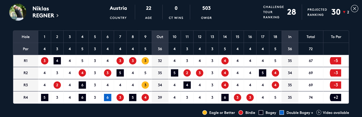Viewport: 362px width, 117px height.
Task: Expand player details via chevron beside REGNER
Action: [x=57, y=15]
